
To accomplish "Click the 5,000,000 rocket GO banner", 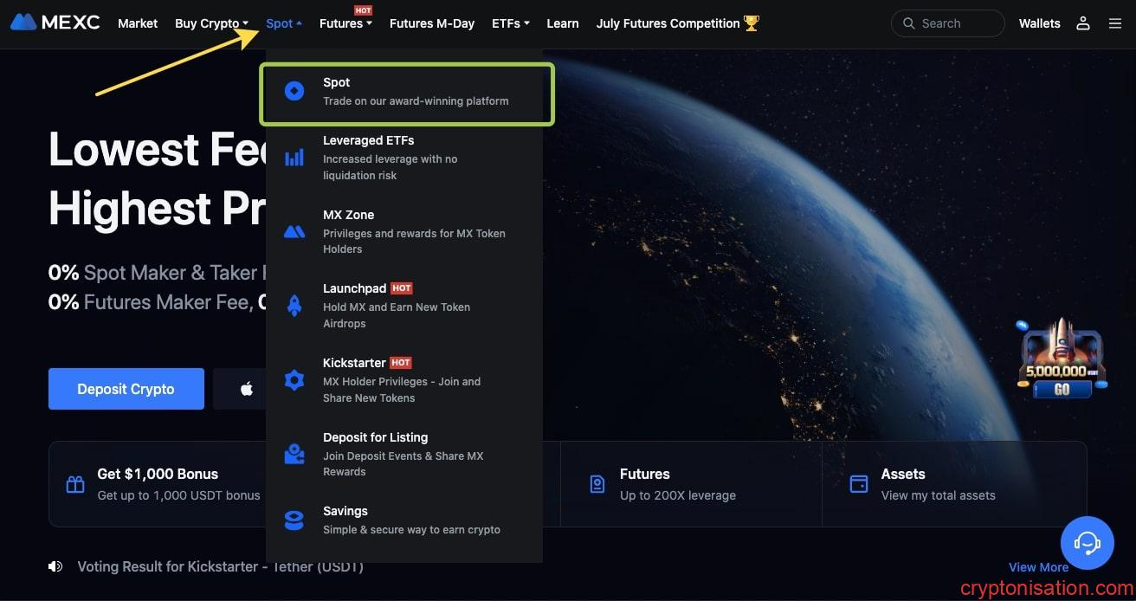I will tap(1062, 360).
